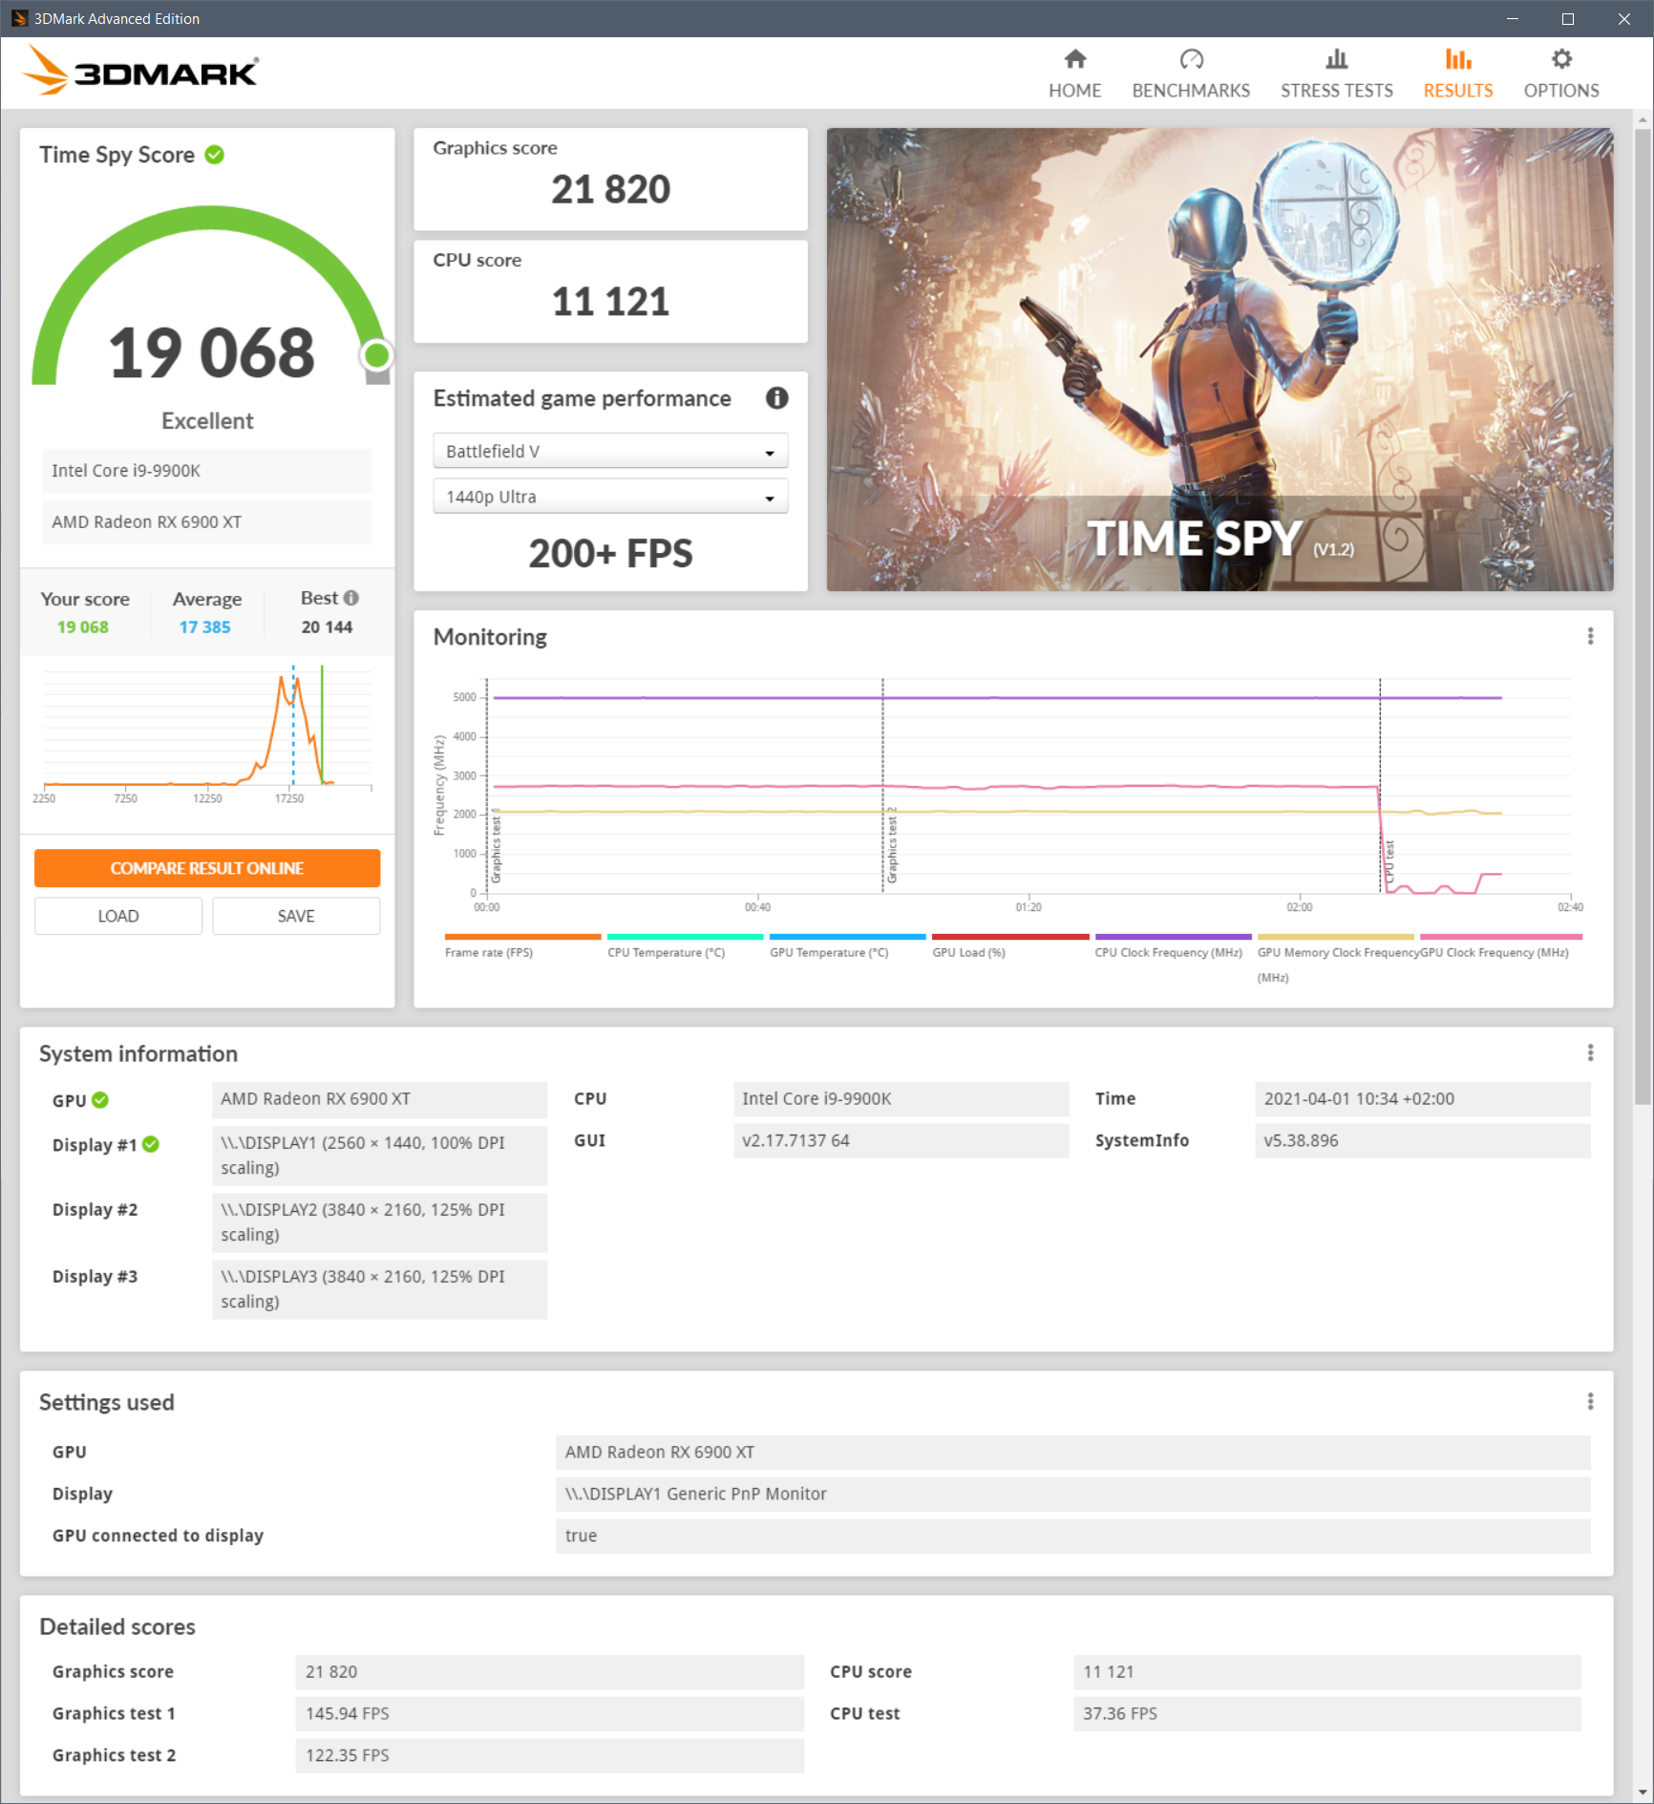Expand the 1440p Ultra resolution dropdown
The height and width of the screenshot is (1804, 1654).
pos(610,497)
